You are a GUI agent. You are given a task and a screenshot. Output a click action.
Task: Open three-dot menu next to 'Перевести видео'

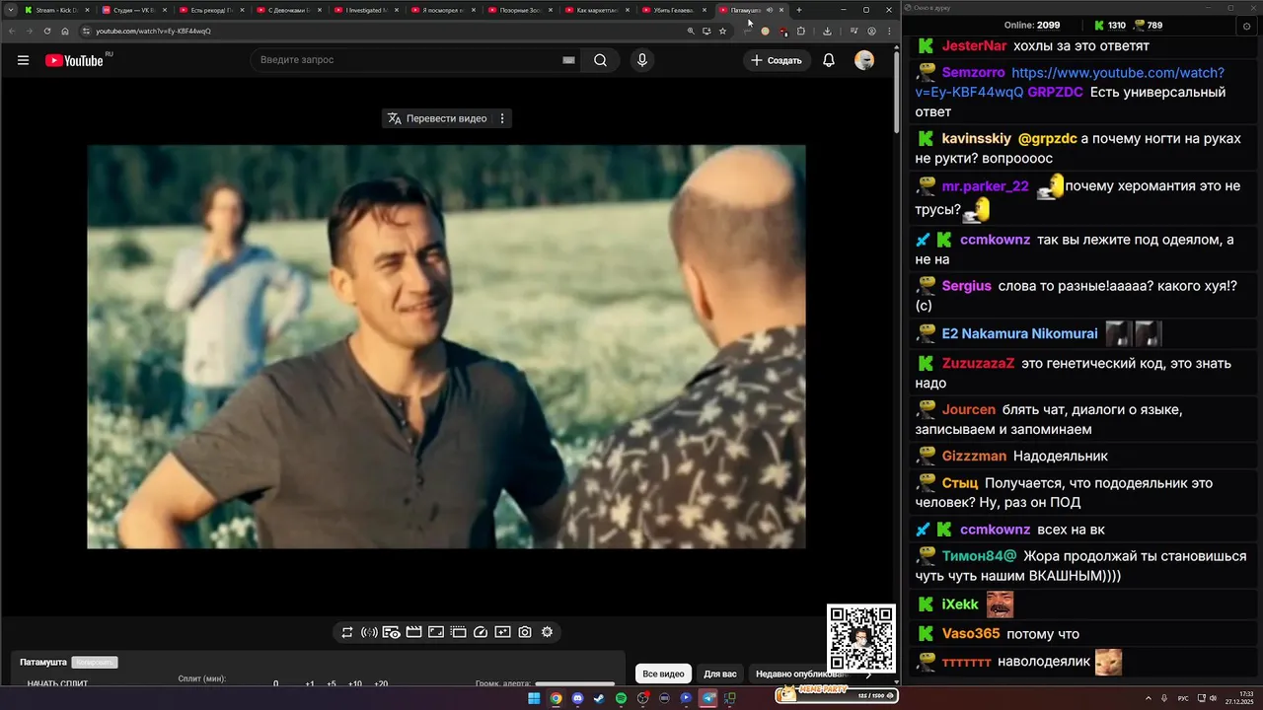pos(502,118)
